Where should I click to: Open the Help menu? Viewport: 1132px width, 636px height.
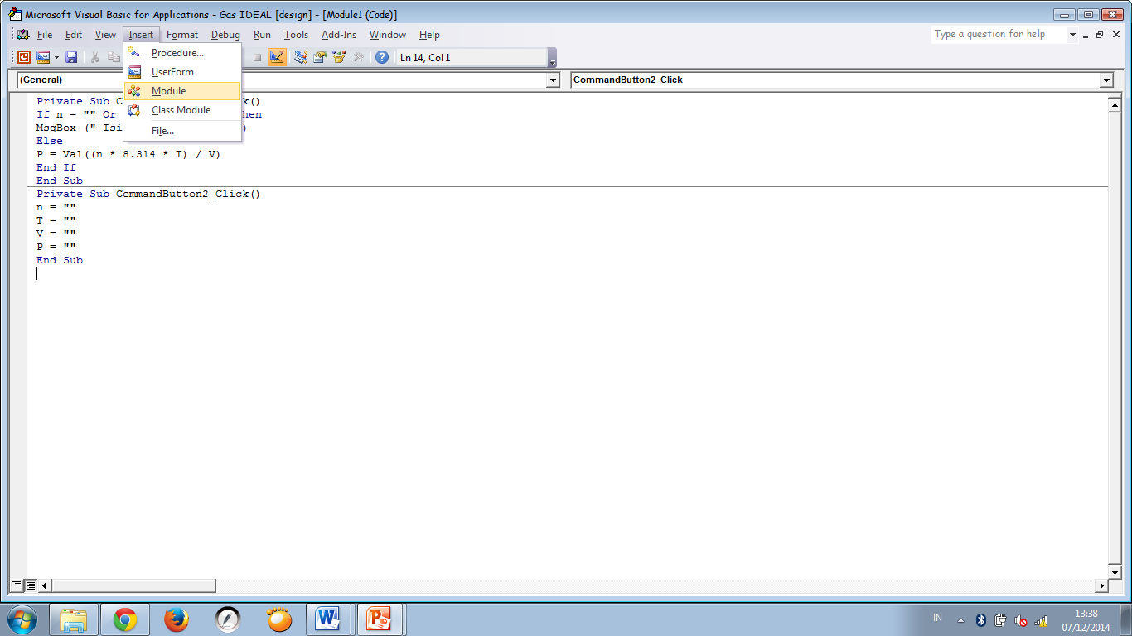tap(429, 35)
